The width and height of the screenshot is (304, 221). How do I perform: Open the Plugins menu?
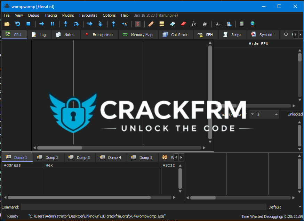(68, 15)
